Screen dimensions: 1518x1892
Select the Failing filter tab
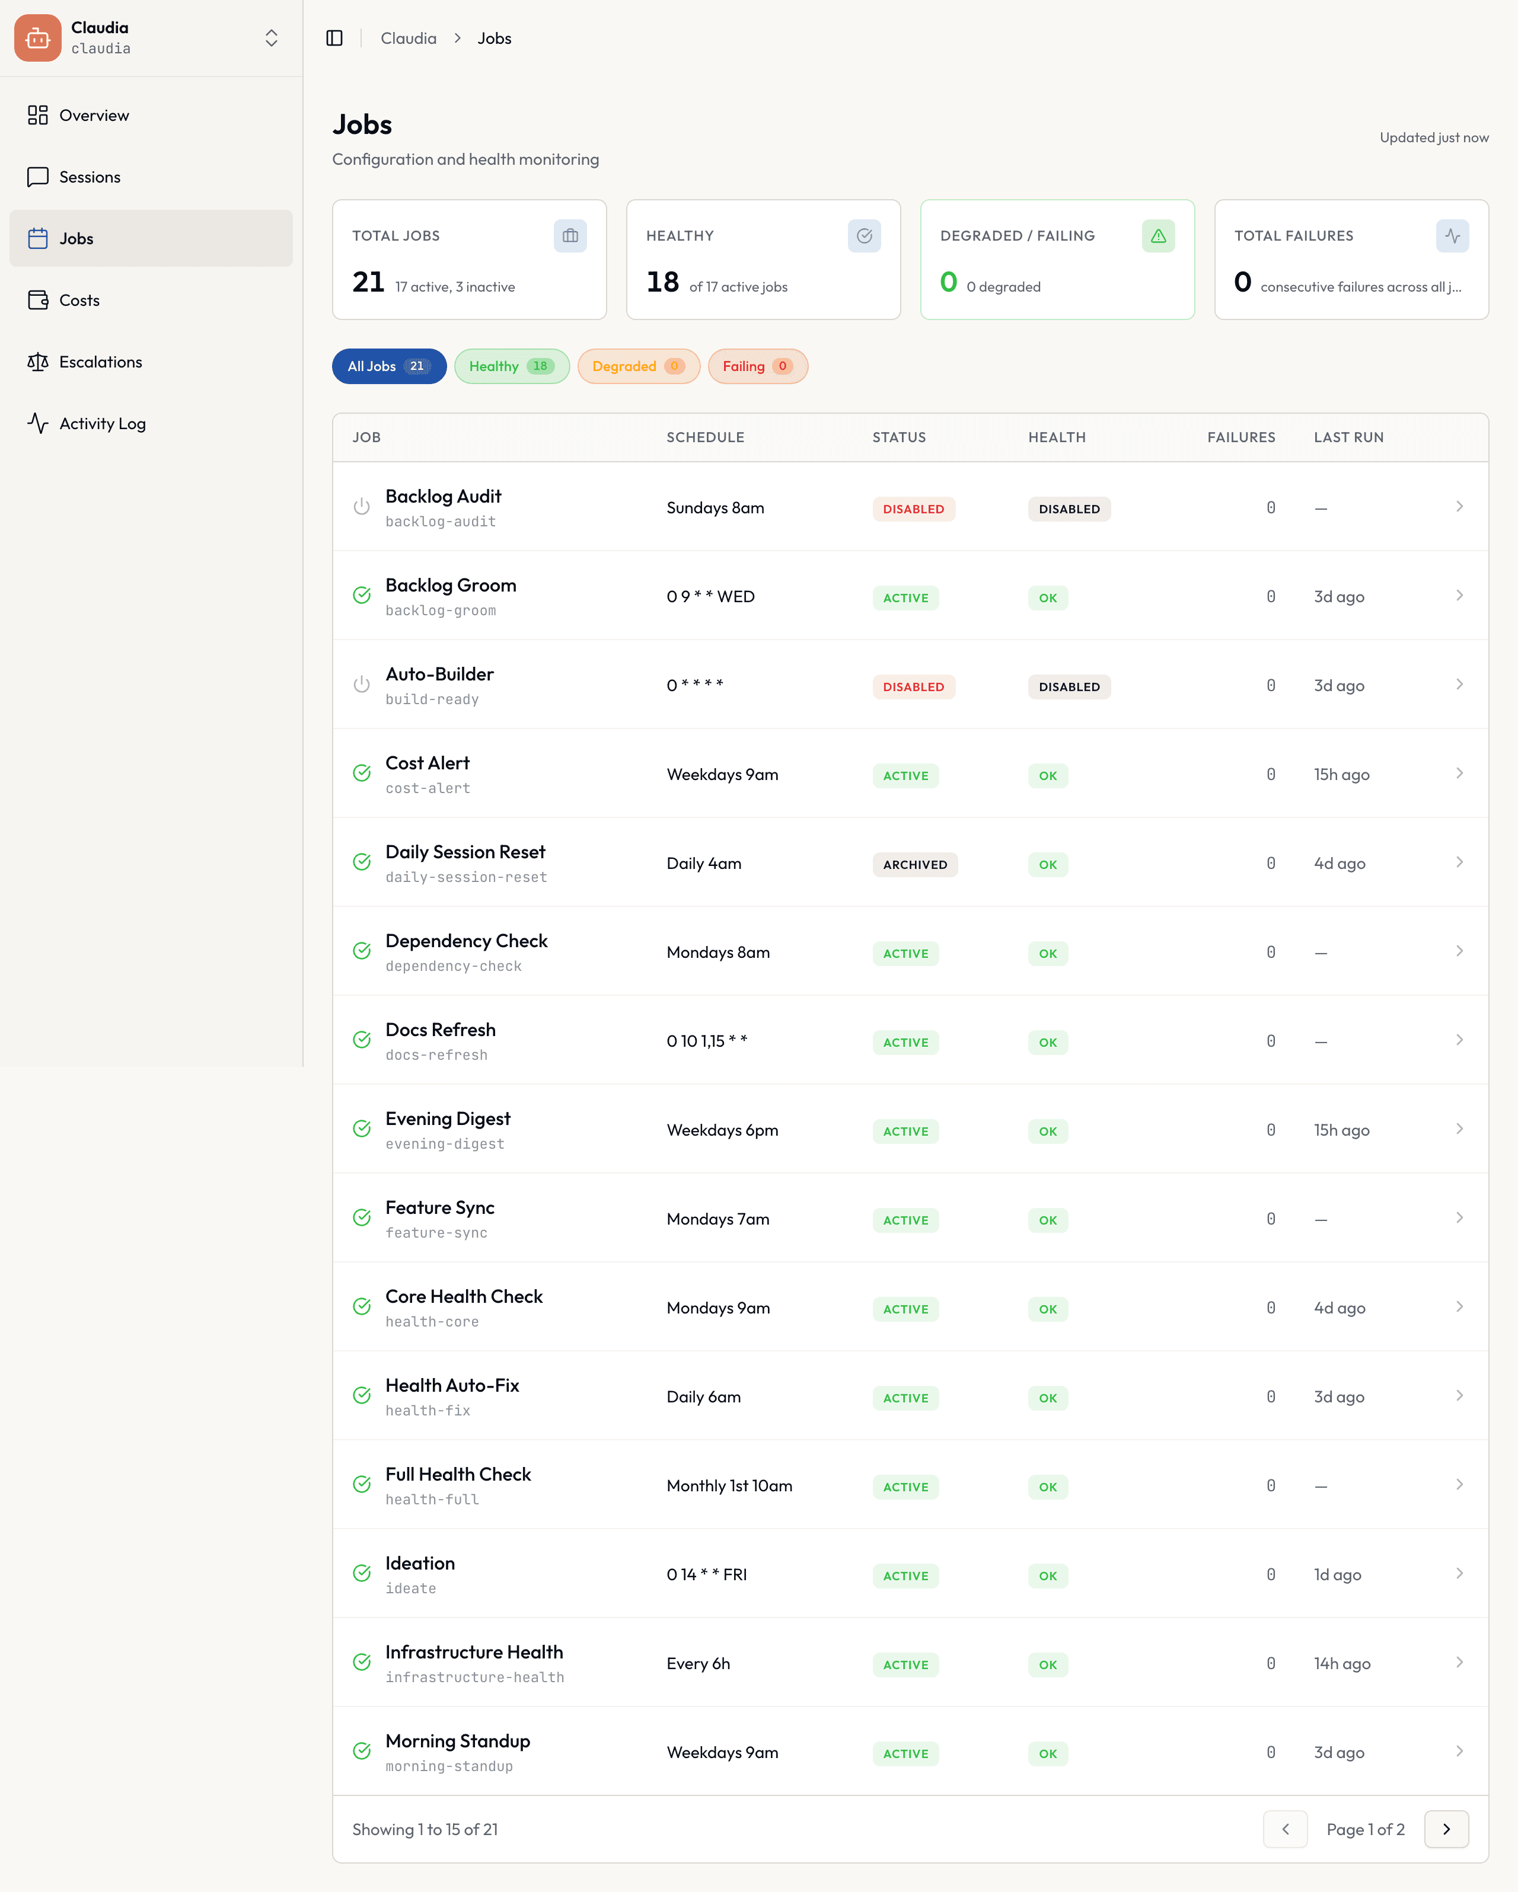pyautogui.click(x=758, y=366)
